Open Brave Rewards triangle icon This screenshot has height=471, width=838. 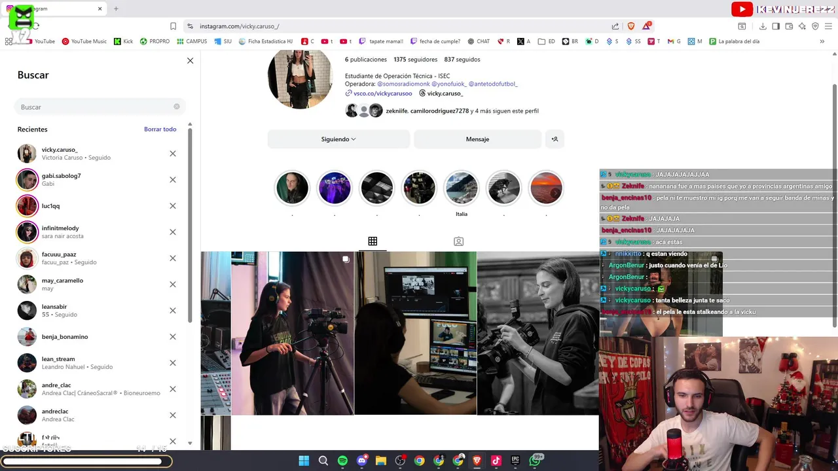tap(647, 26)
